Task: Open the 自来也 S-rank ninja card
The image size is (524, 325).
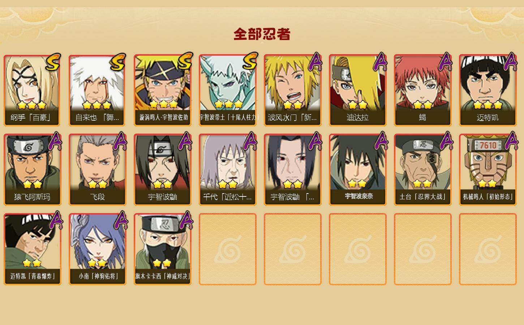Action: tap(98, 90)
